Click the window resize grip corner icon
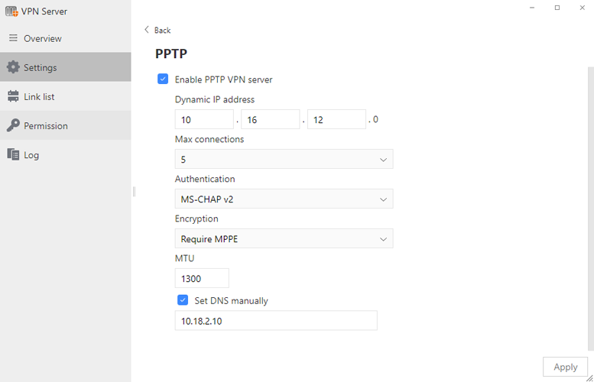Screen dimensions: 594x382 point(590,378)
